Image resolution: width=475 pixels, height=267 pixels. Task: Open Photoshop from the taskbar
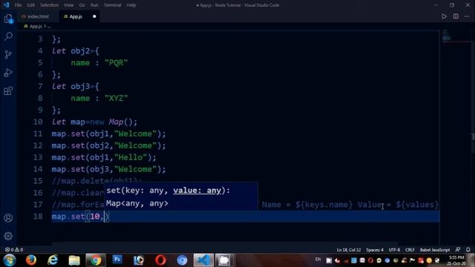tap(117, 260)
